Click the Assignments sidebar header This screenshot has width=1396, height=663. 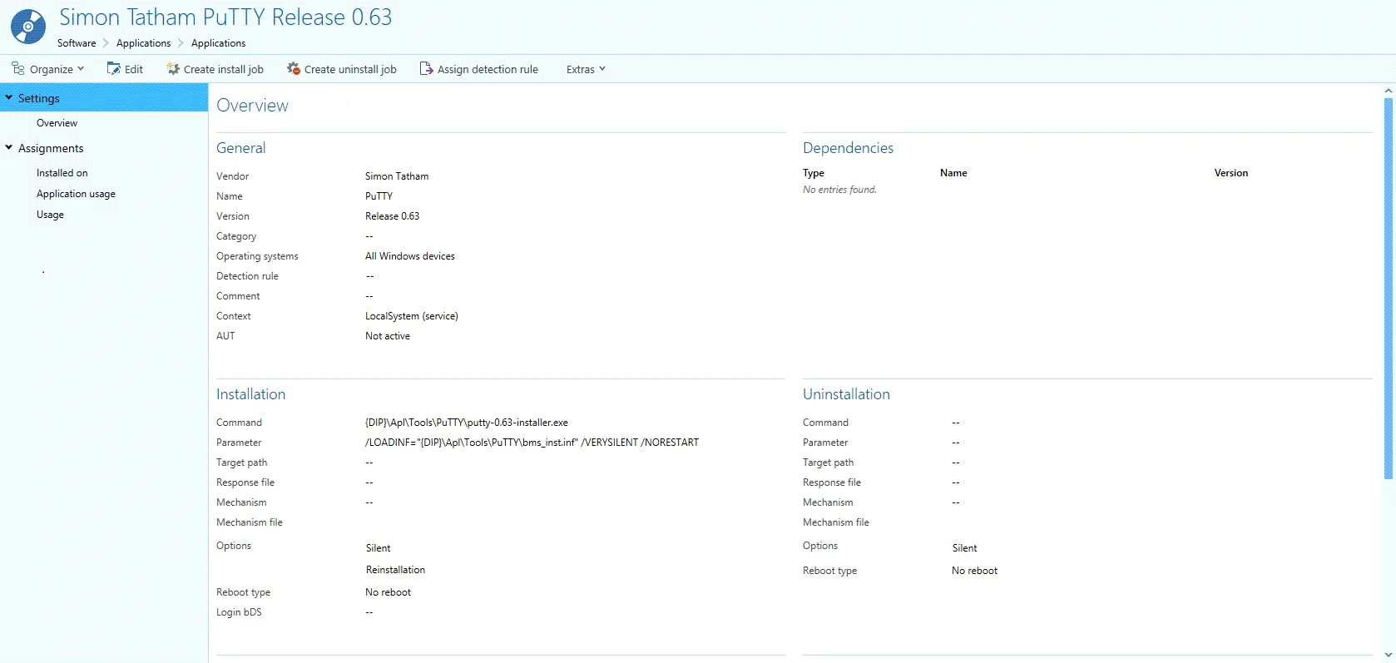(51, 148)
